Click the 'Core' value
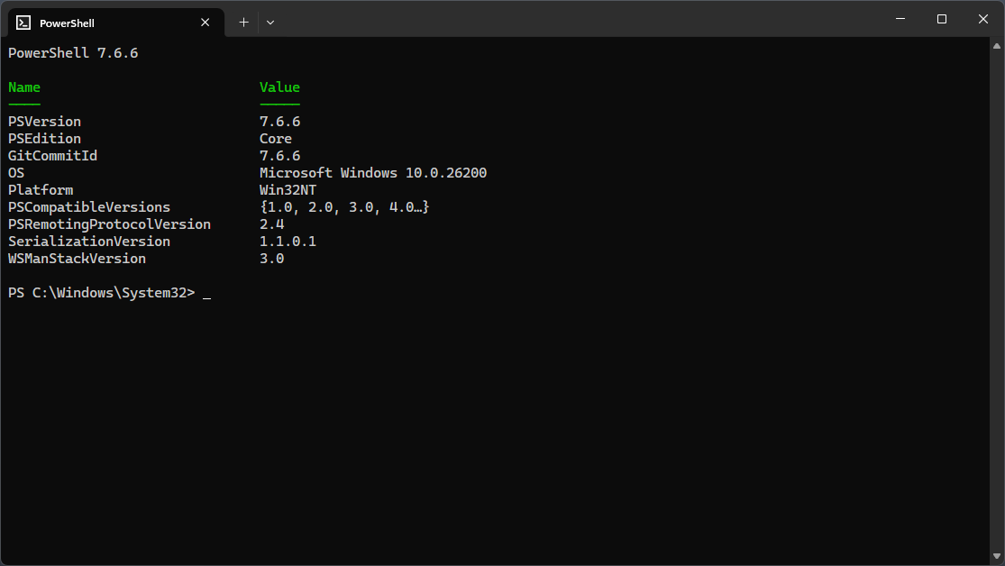Image resolution: width=1005 pixels, height=566 pixels. point(276,139)
